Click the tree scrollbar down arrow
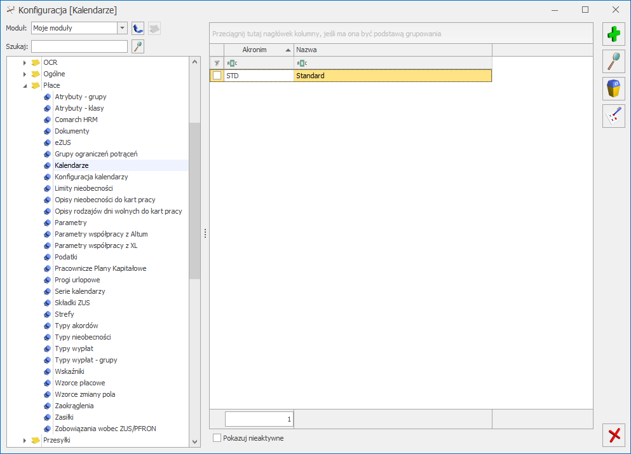Image resolution: width=631 pixels, height=454 pixels. [x=195, y=442]
